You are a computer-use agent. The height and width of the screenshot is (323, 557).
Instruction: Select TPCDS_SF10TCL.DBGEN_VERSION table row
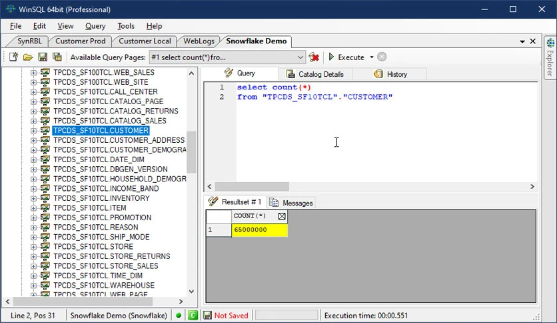(x=111, y=170)
